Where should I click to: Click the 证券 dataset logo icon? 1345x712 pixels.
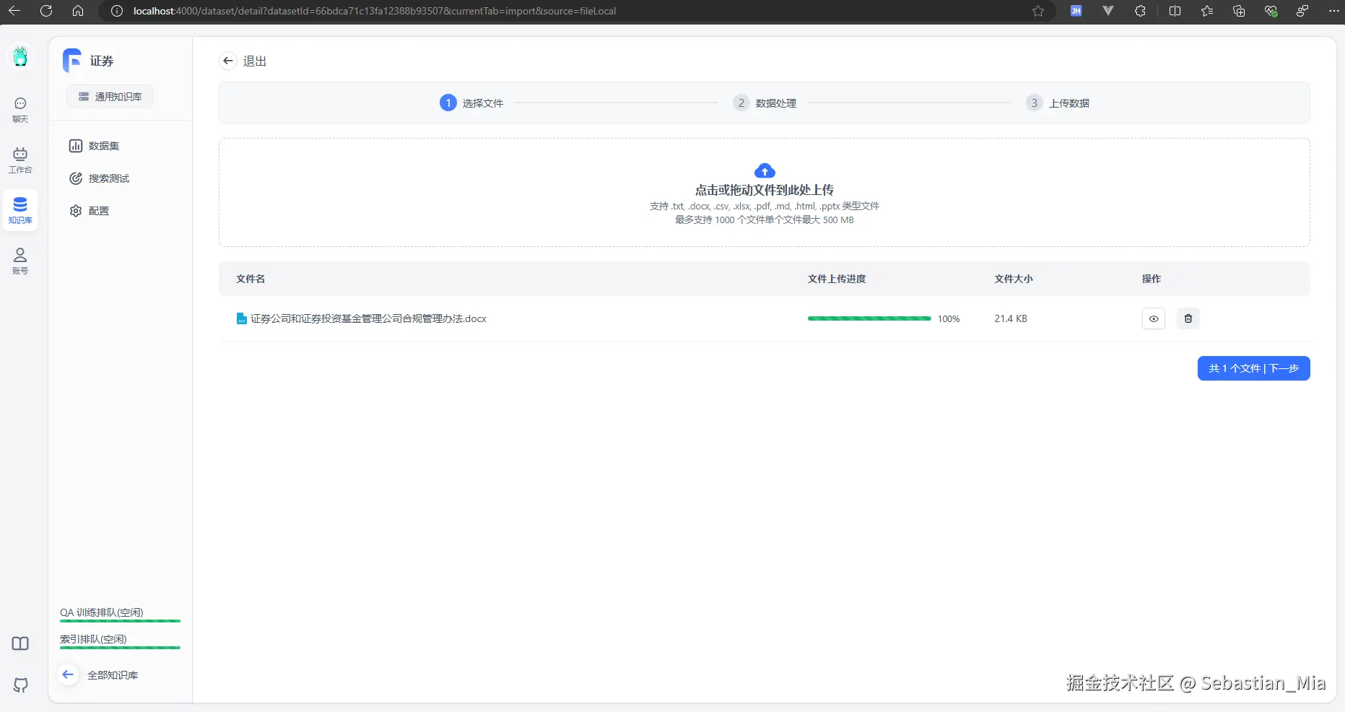[x=72, y=61]
